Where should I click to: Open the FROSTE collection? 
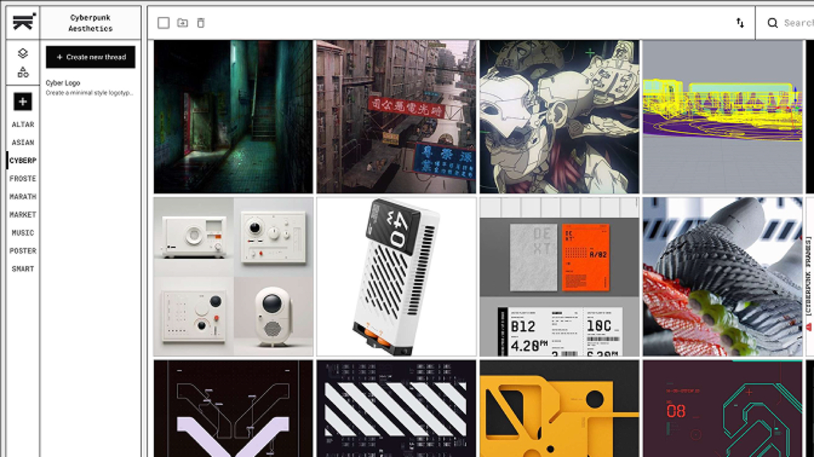(23, 179)
